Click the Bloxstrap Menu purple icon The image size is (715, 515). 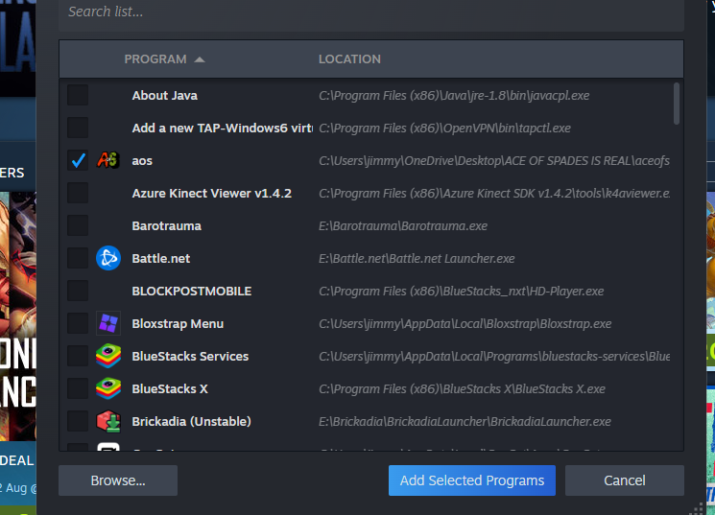click(x=108, y=323)
